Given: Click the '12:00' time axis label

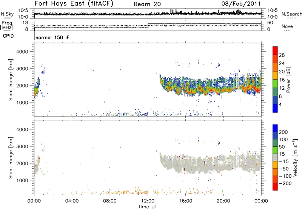Looking at the screenshot, I should tap(148, 201).
